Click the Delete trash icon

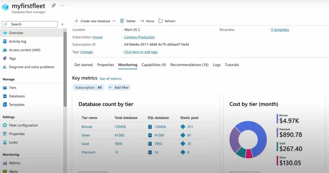[x=122, y=21]
